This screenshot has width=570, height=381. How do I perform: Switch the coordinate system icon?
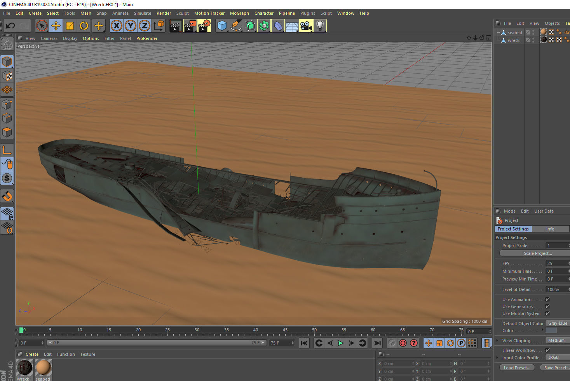tap(159, 26)
